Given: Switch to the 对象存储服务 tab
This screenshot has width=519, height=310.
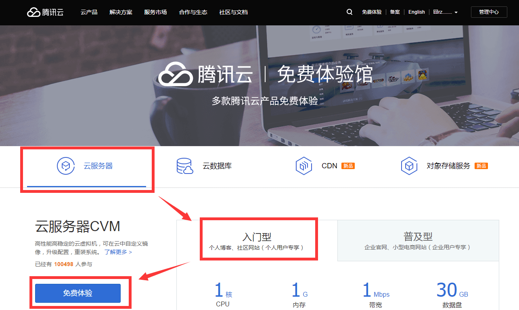Looking at the screenshot, I should tap(444, 166).
